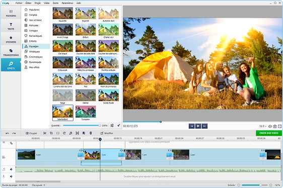Image resolution: width=283 pixels, height=188 pixels.
Task: Open the Transitions sidebar section
Action: click(11, 52)
